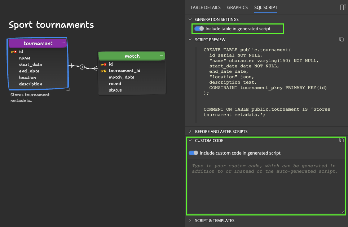
Task: Open the tournament table's ellipsis menu
Action: pos(63,43)
